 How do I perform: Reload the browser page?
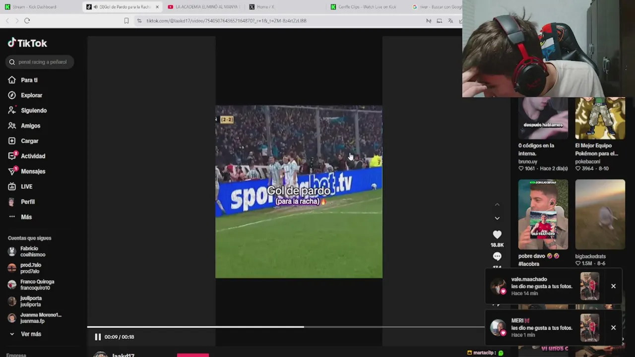point(27,20)
